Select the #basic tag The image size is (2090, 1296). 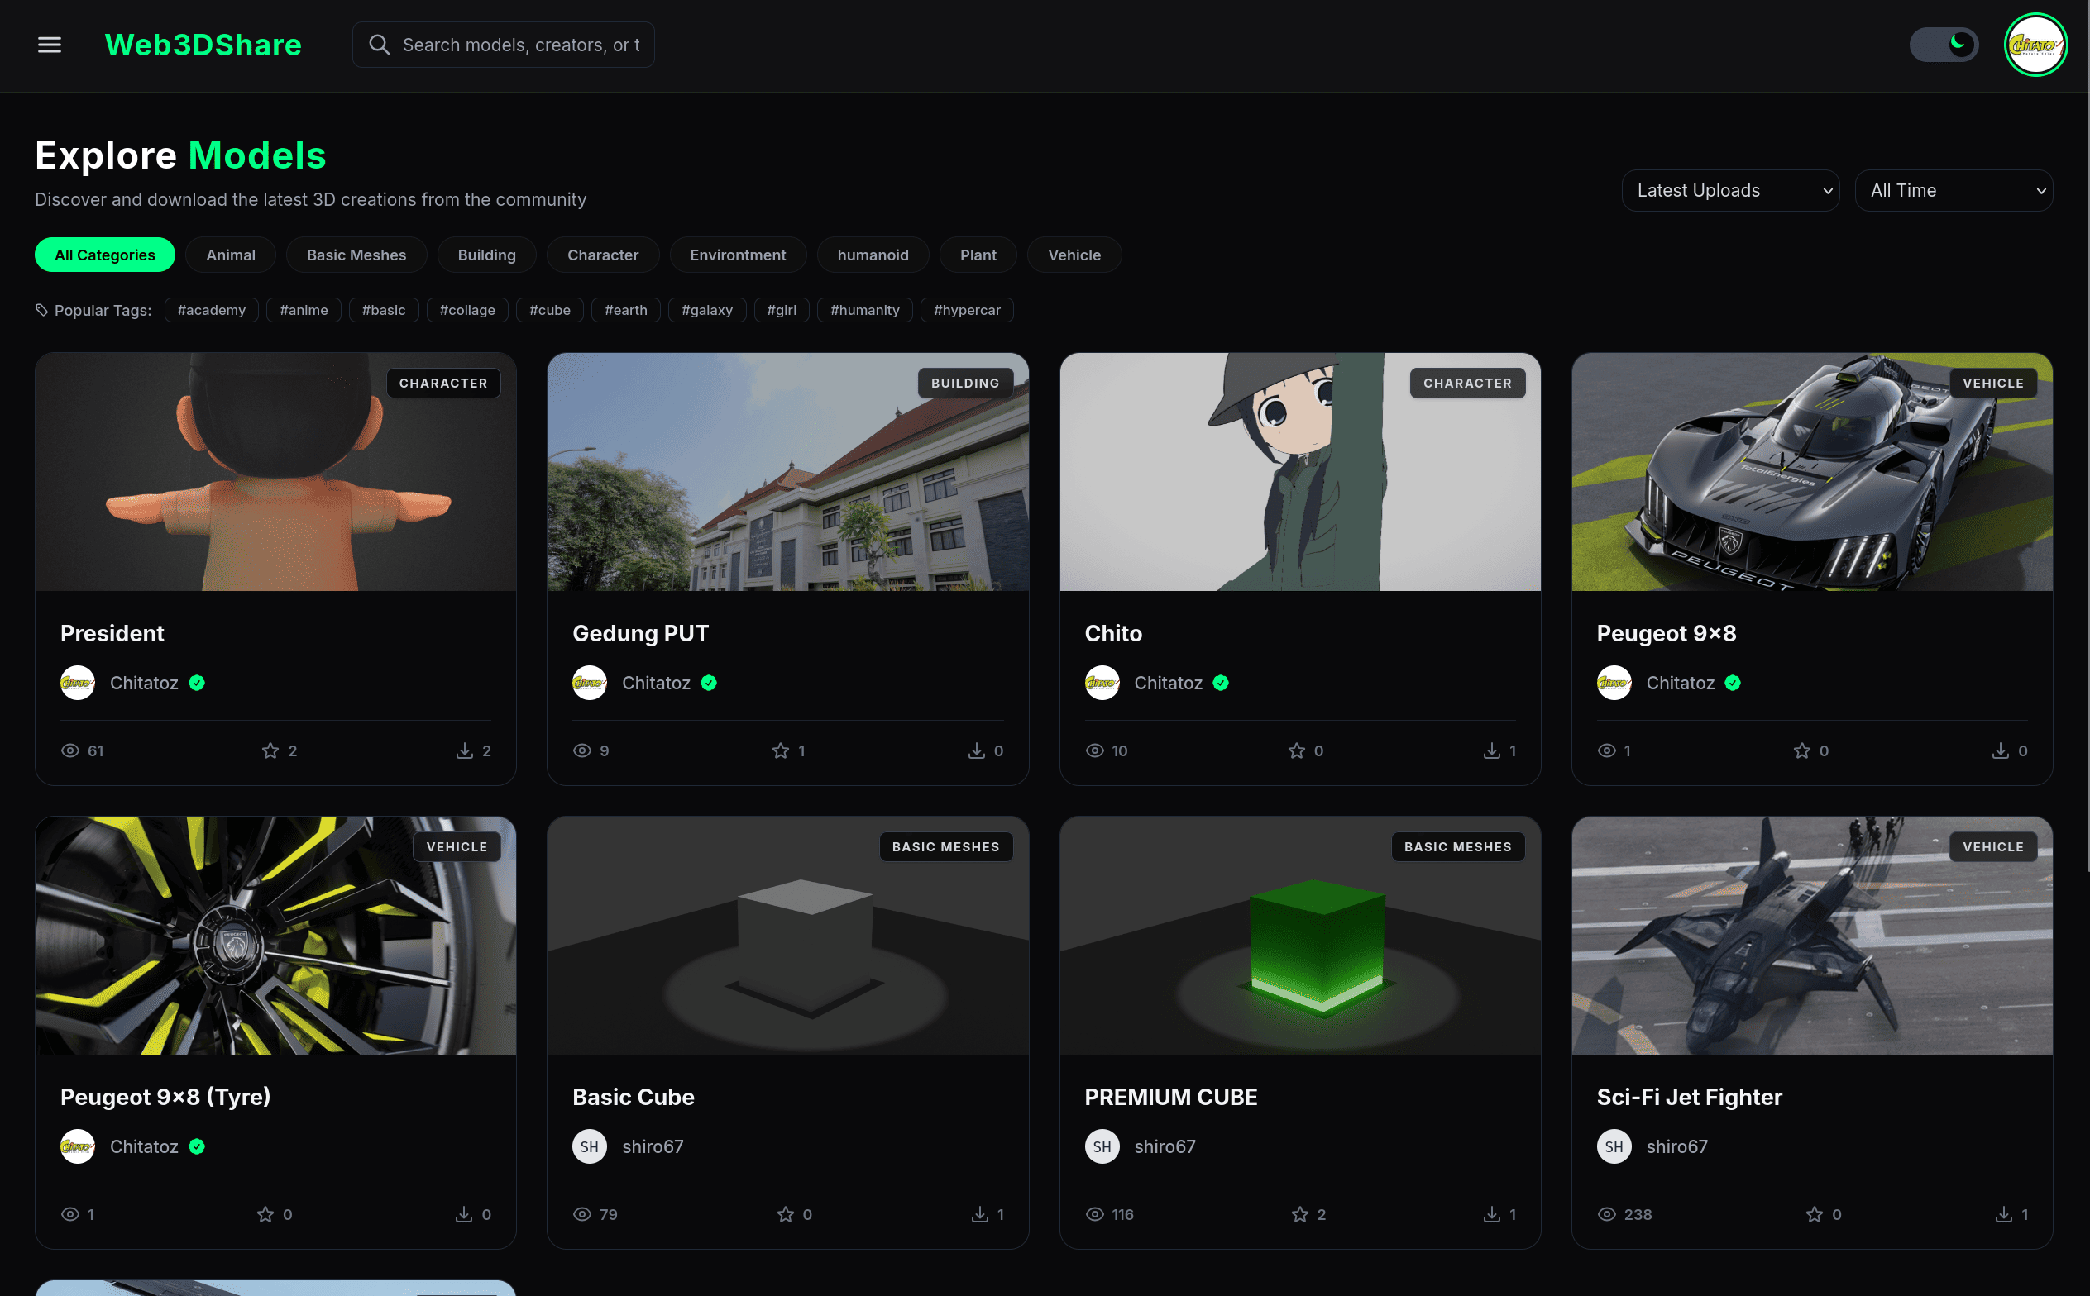pos(384,309)
